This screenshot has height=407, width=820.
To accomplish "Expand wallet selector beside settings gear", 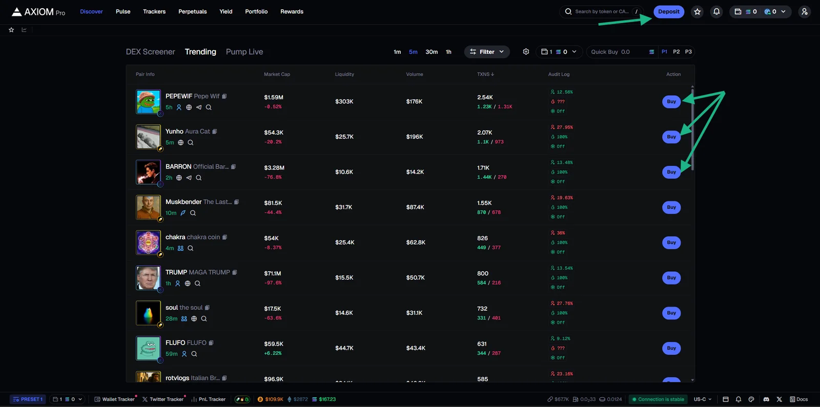I will [x=559, y=52].
